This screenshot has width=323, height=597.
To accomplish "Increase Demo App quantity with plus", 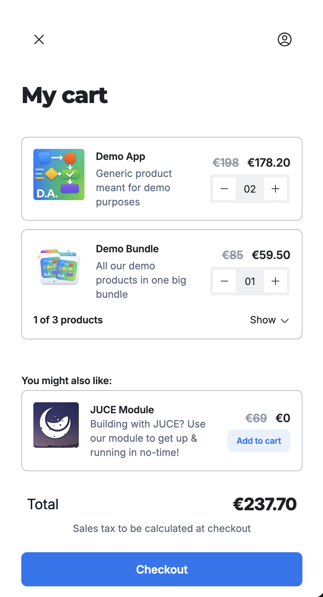I will click(275, 189).
